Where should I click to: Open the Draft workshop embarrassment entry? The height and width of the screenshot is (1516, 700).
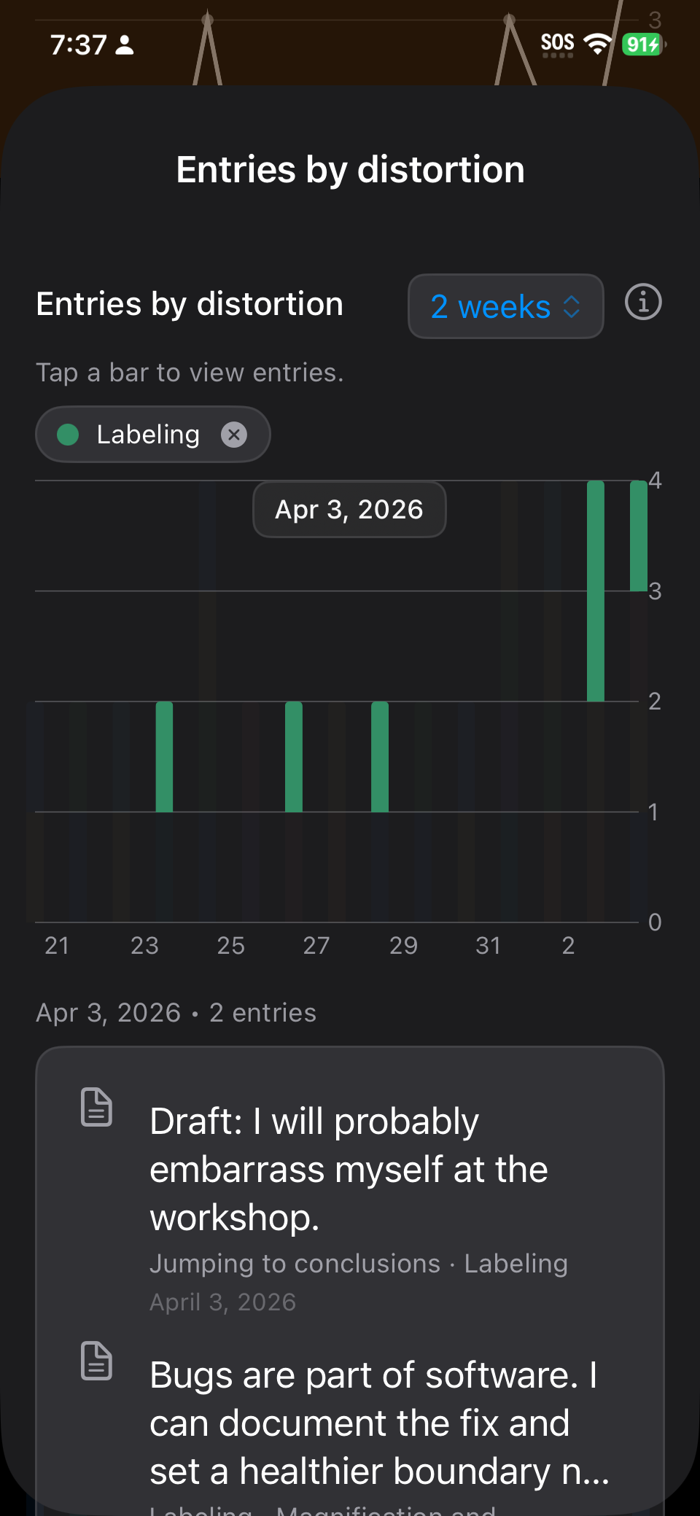(x=350, y=1169)
